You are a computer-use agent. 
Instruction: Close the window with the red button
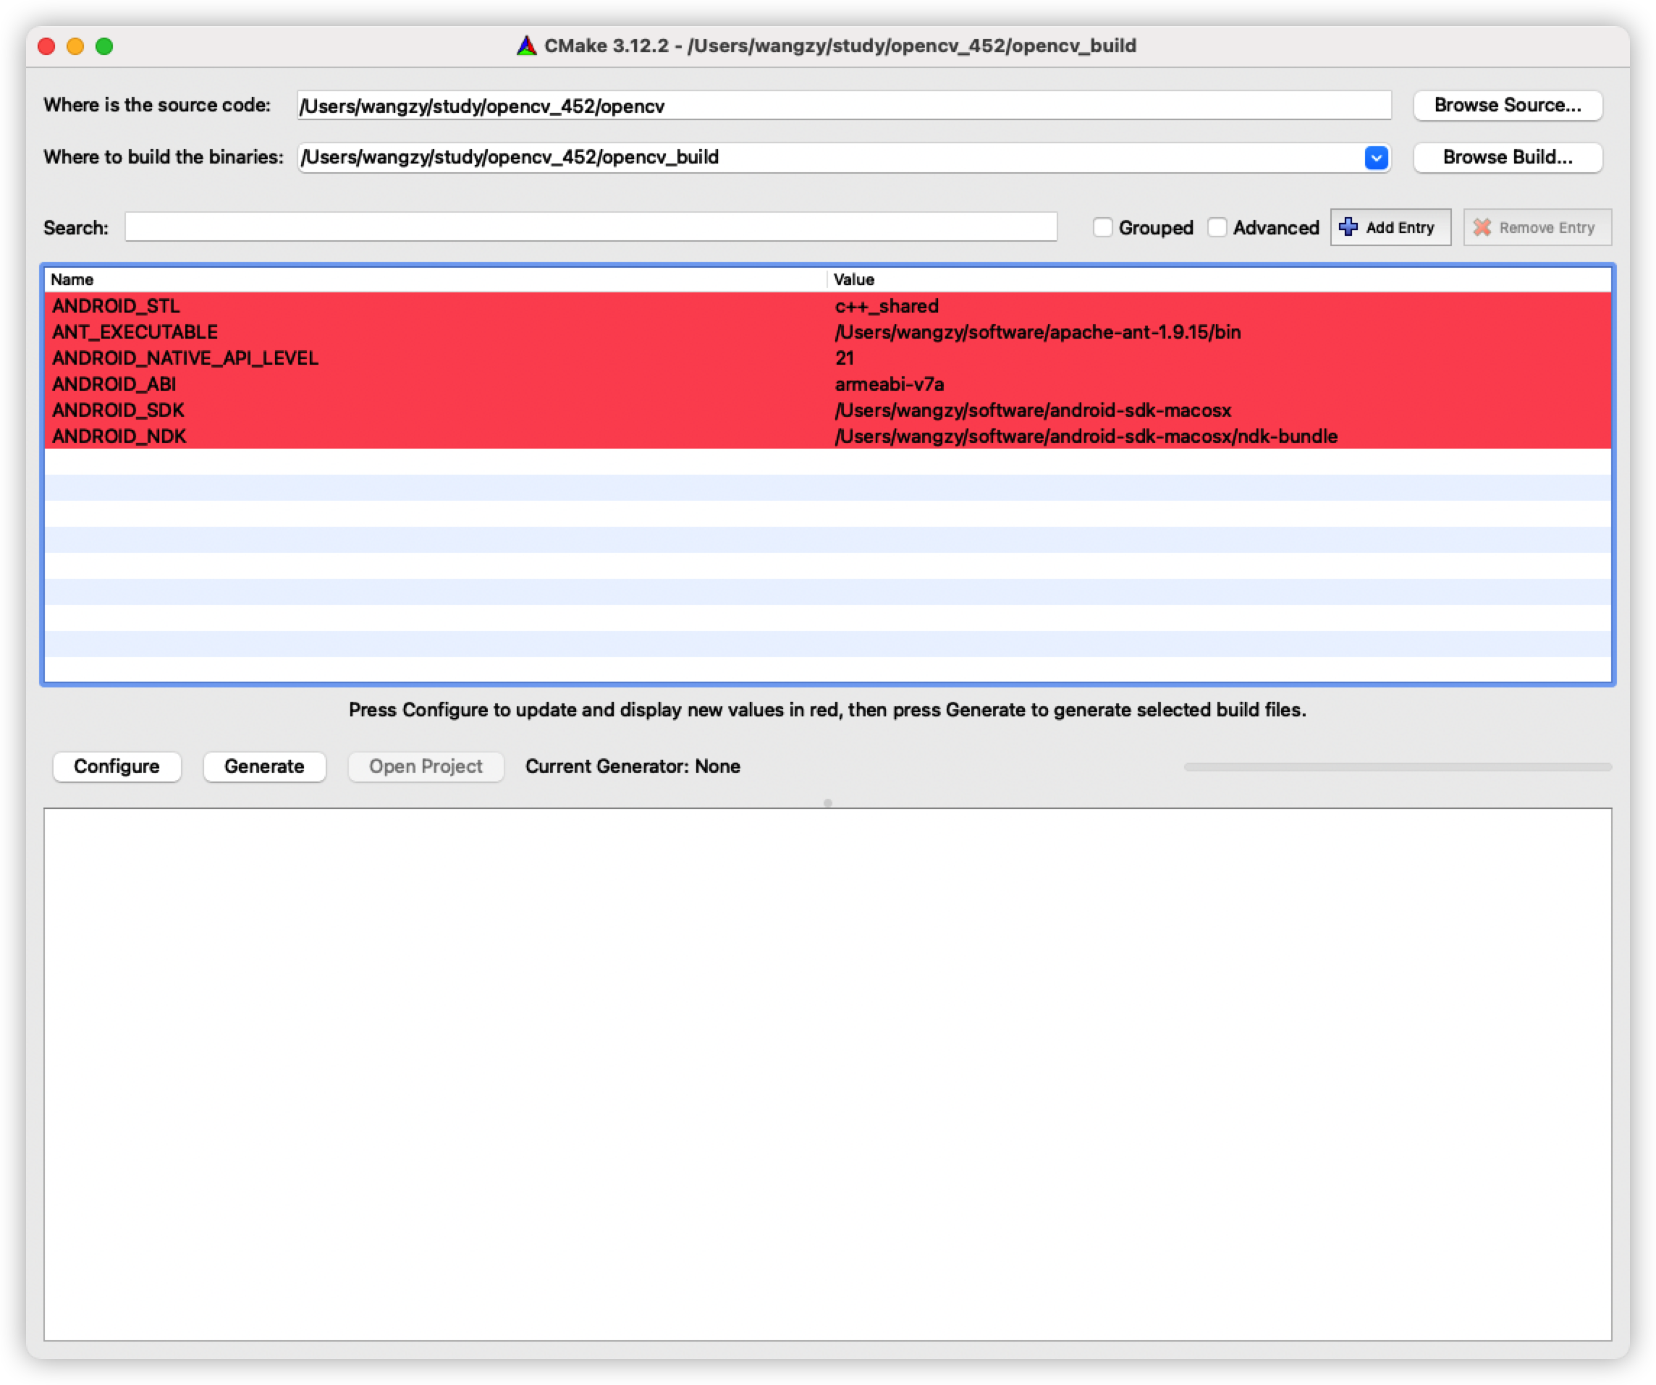(46, 46)
